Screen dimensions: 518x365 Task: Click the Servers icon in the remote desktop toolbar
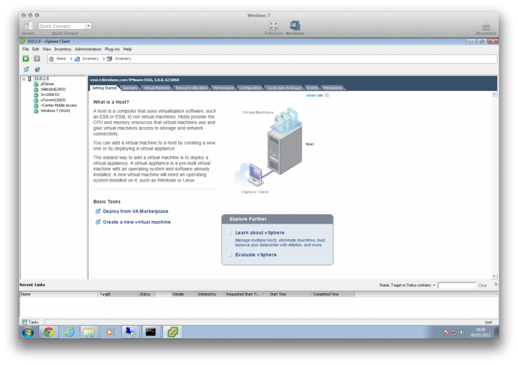28,25
